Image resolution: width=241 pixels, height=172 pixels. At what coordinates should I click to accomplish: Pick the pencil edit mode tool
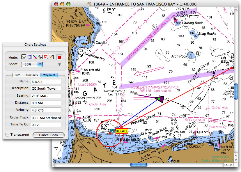[52, 57]
